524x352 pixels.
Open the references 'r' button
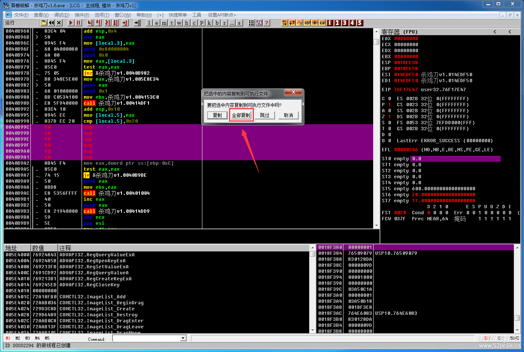(225, 23)
